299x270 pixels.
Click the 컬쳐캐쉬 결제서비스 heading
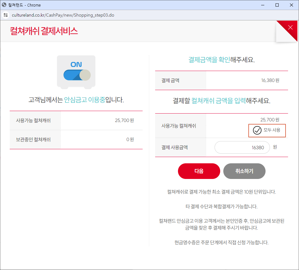(44, 31)
